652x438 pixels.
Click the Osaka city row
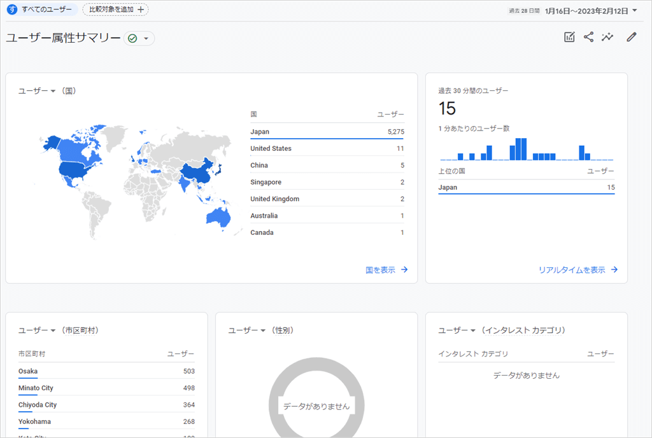[x=106, y=371]
